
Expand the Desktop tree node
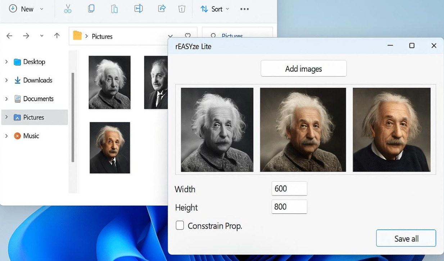point(6,62)
